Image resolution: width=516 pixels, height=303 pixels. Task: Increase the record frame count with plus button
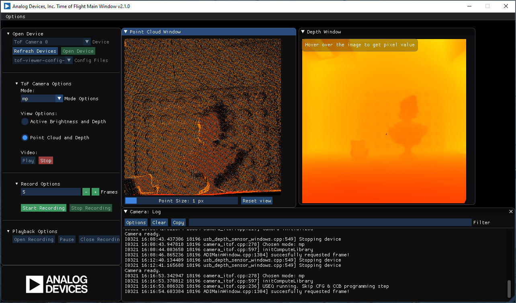95,192
